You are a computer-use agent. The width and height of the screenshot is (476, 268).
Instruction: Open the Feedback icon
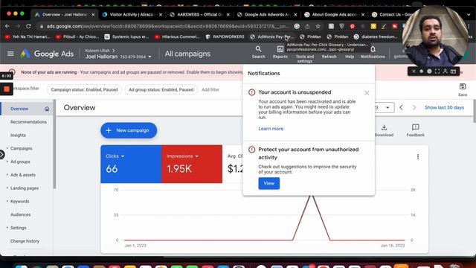coord(415,127)
